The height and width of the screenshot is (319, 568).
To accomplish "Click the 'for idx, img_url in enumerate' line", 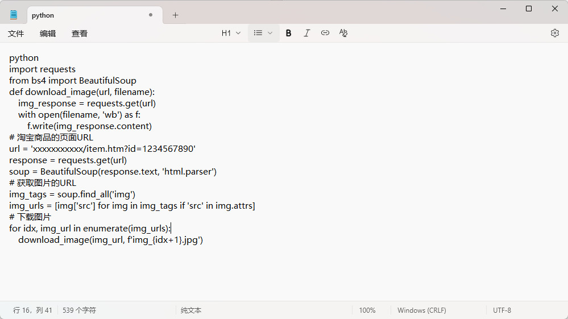I will tap(90, 229).
